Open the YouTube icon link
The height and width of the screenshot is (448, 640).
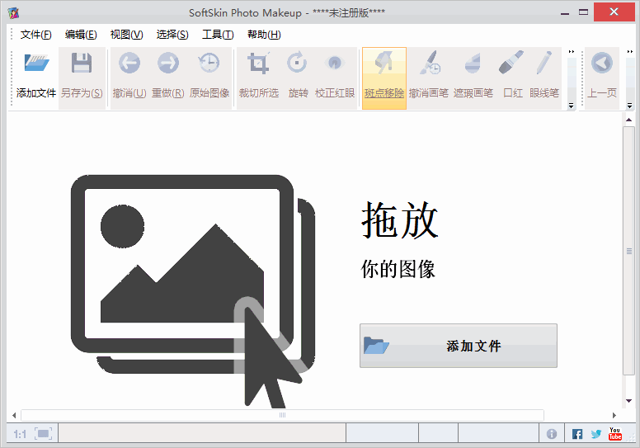[x=614, y=434]
